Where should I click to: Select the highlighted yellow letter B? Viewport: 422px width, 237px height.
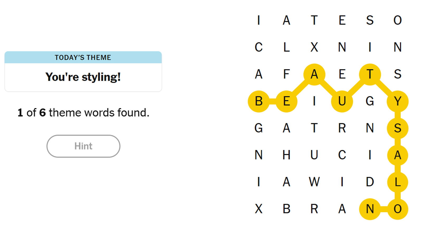pyautogui.click(x=259, y=101)
